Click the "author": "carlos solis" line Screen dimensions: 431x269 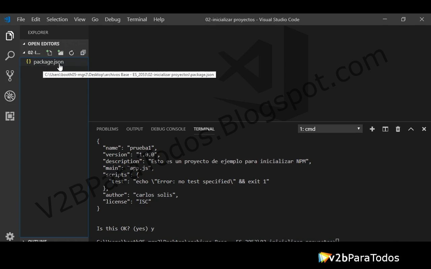pyautogui.click(x=140, y=195)
